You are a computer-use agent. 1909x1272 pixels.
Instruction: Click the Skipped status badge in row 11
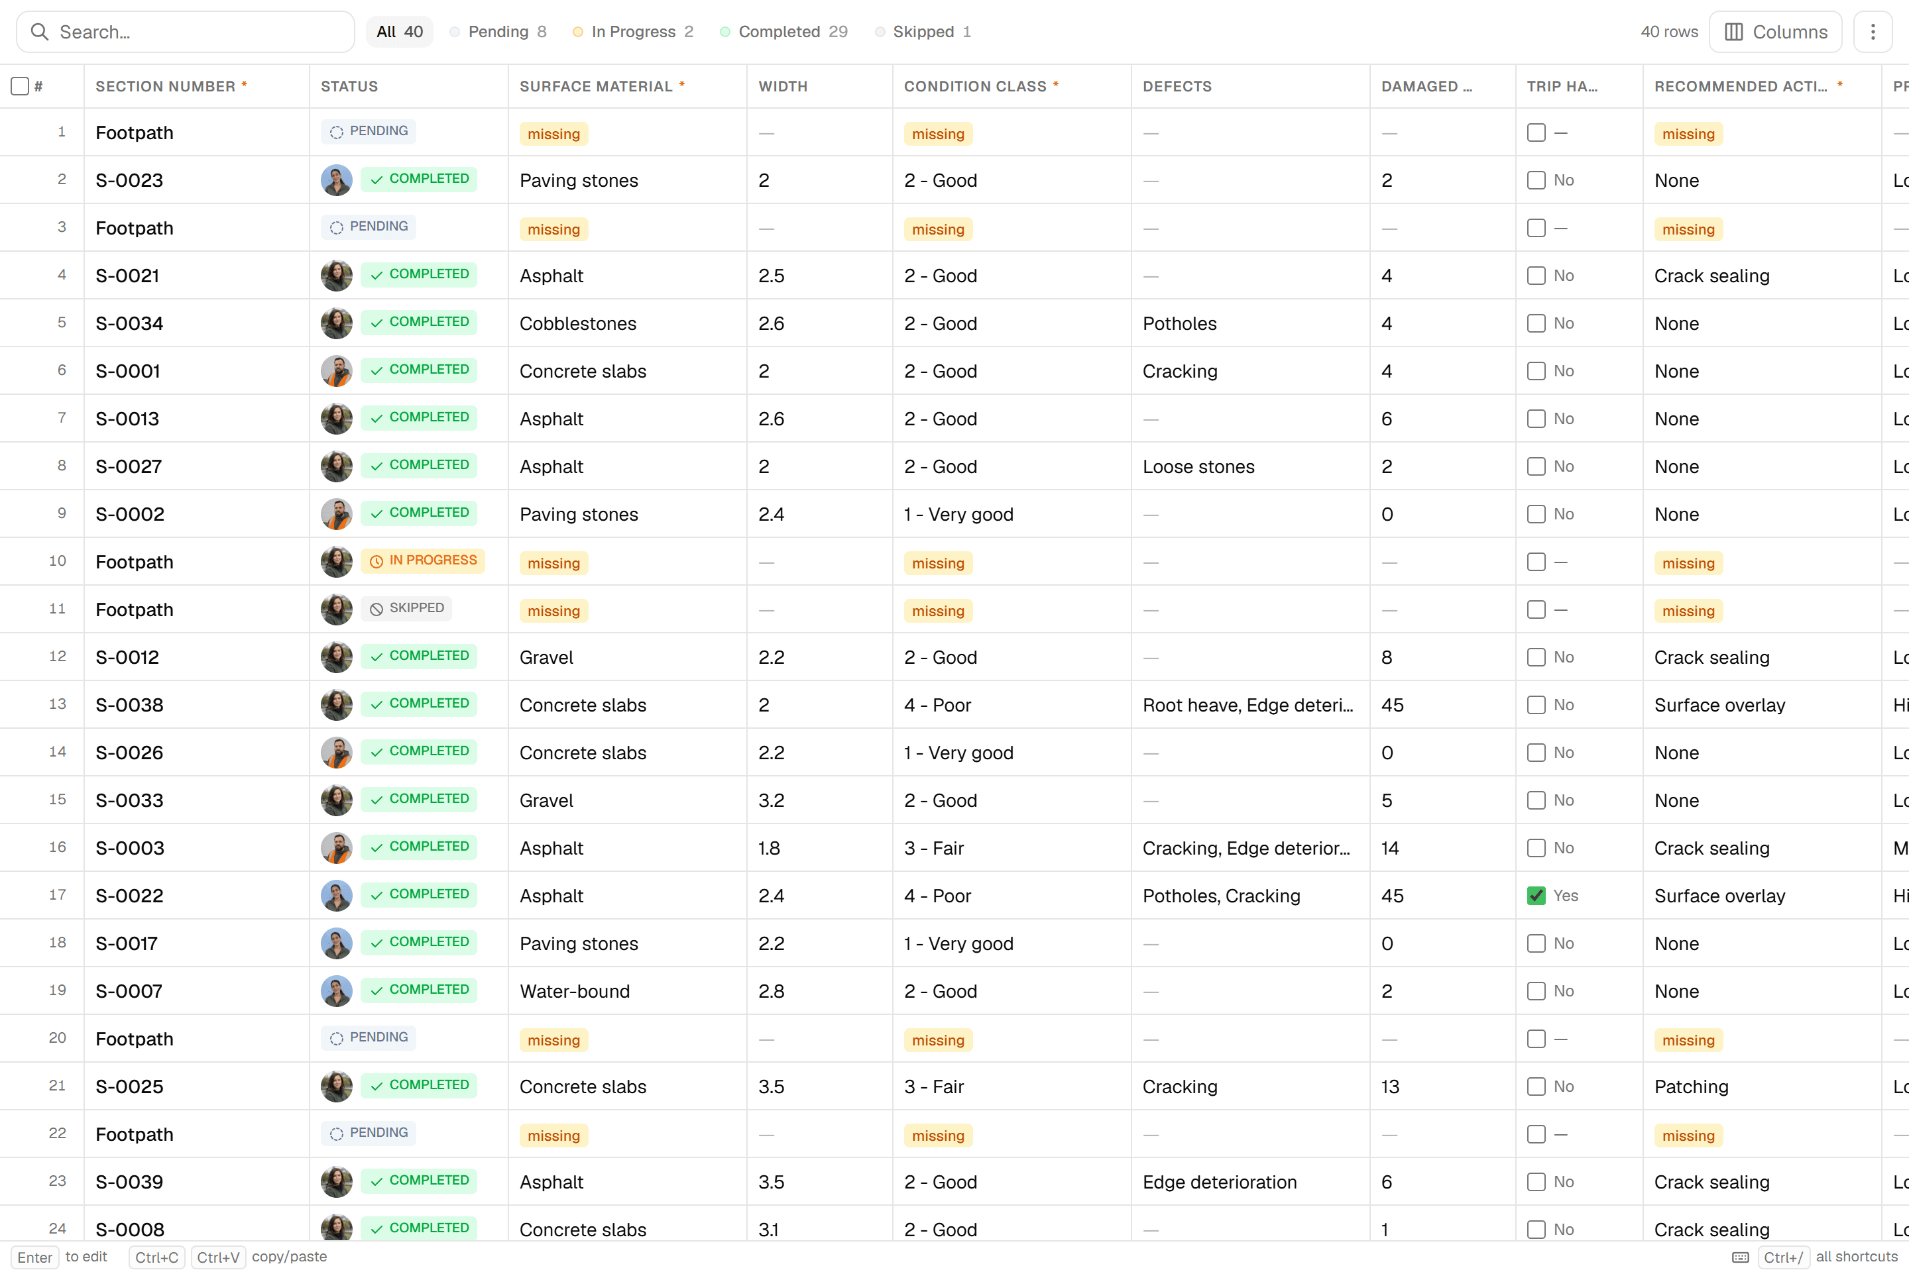406,608
